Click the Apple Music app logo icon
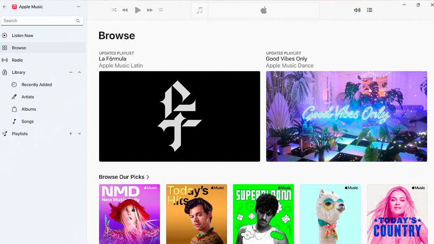The width and height of the screenshot is (434, 244). [14, 7]
